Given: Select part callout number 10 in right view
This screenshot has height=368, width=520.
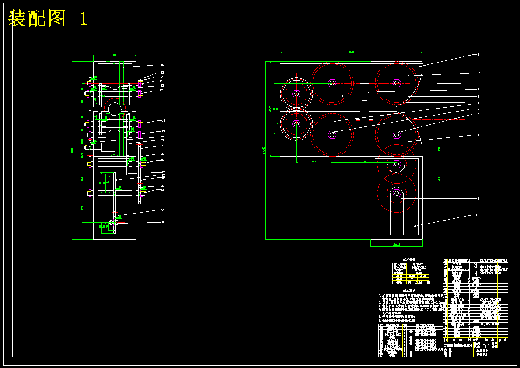Looking at the screenshot, I should point(478,83).
